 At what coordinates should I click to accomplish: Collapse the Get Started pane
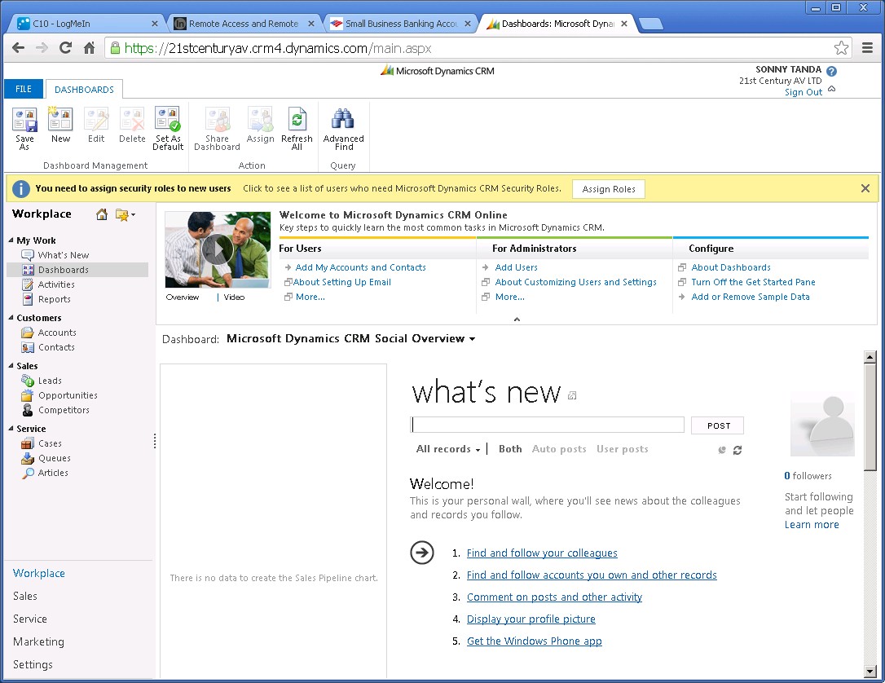tap(517, 319)
